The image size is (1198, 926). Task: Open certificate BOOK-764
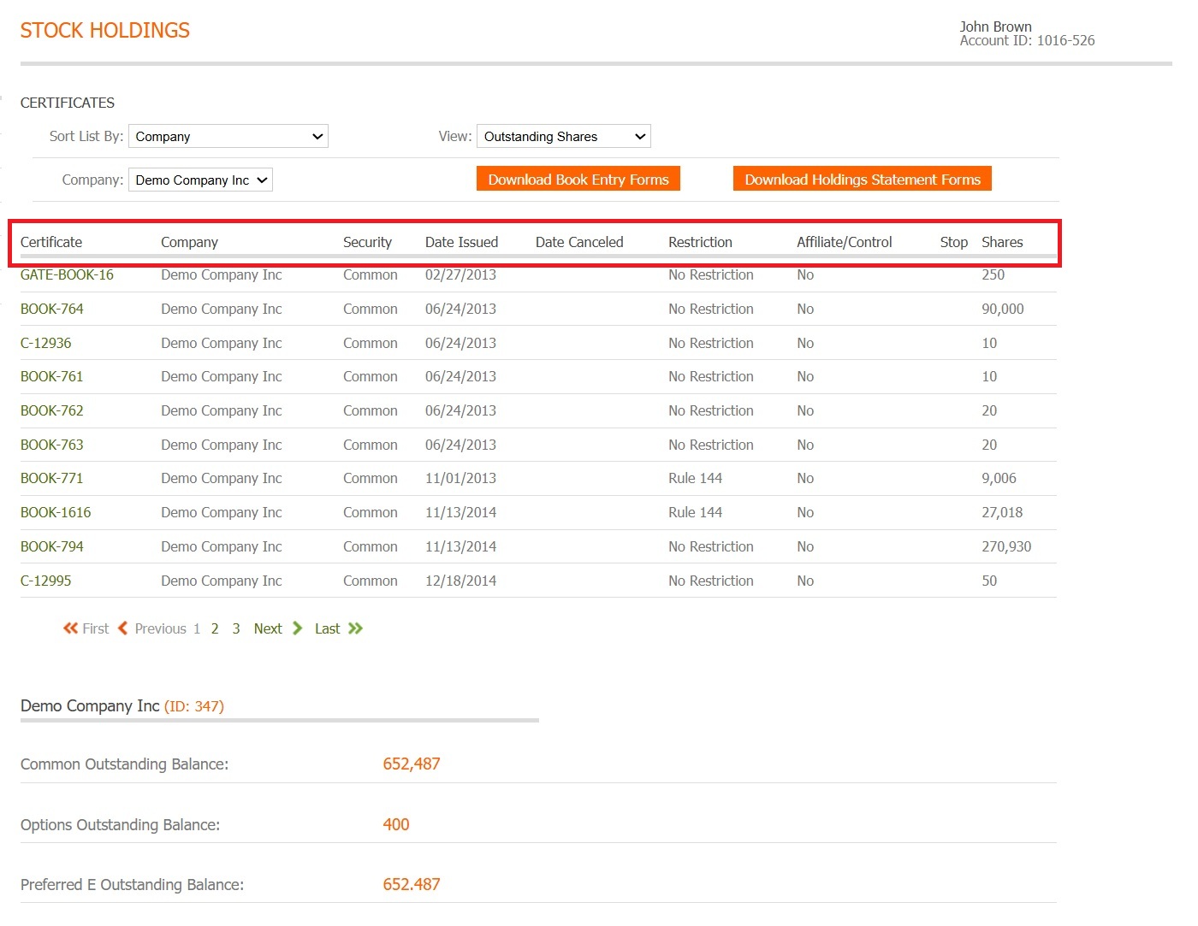click(x=52, y=310)
